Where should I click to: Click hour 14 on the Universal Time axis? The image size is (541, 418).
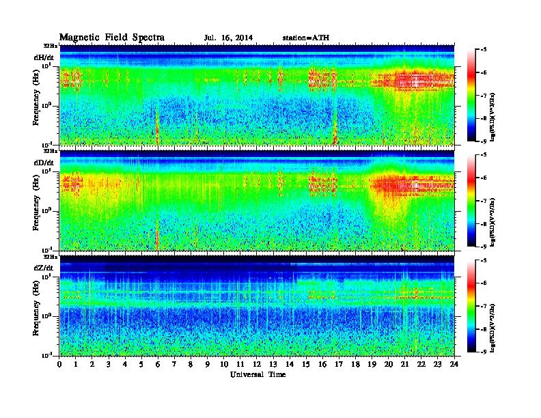(290, 365)
